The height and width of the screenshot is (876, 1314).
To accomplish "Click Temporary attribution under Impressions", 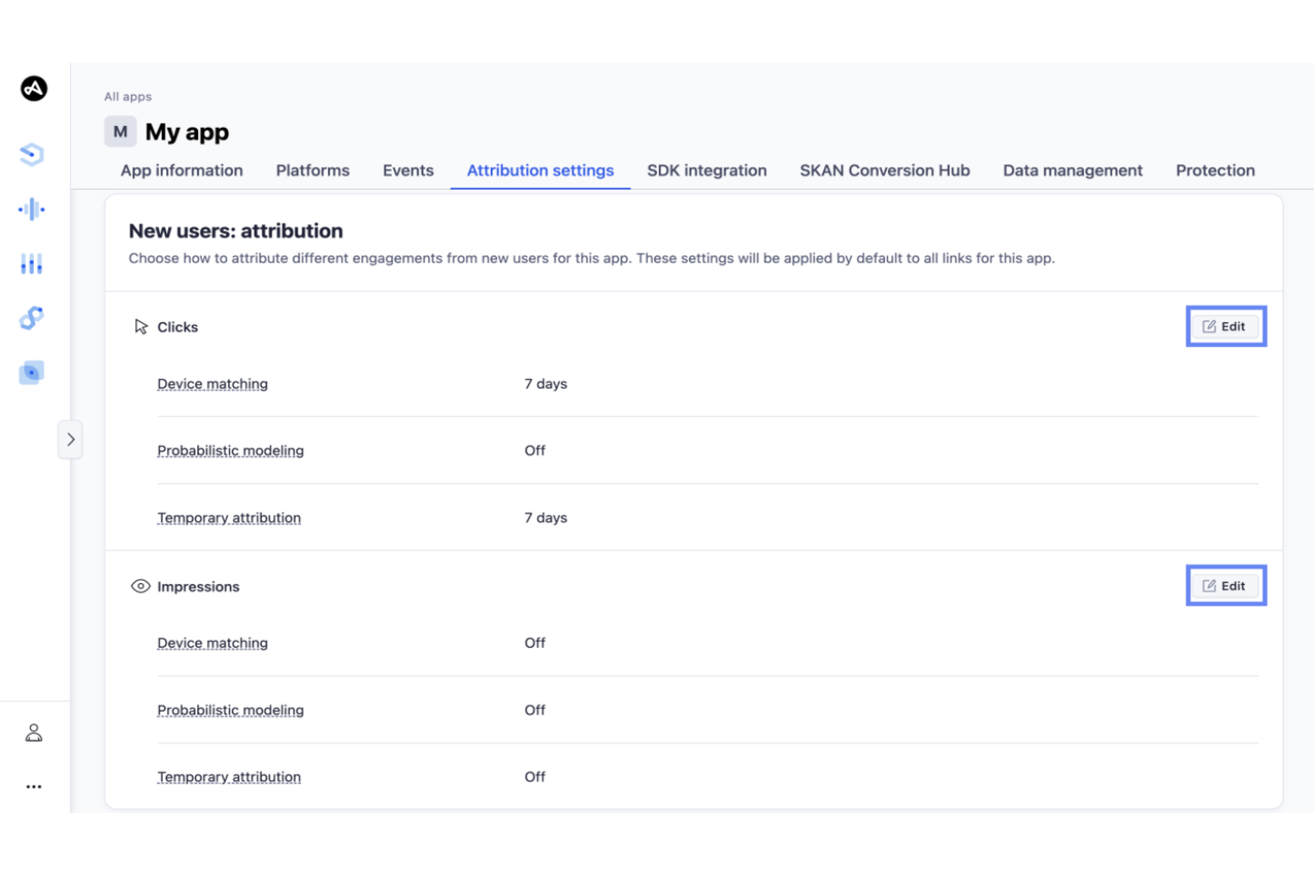I will (229, 777).
